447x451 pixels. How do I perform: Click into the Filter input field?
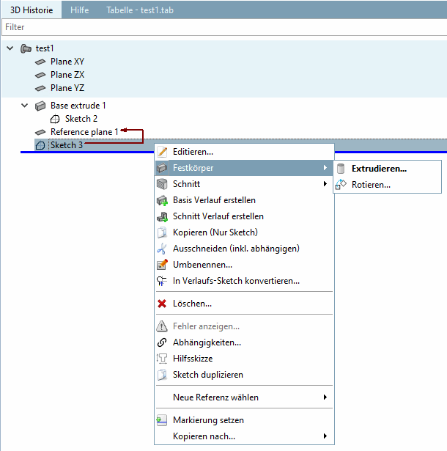click(220, 27)
